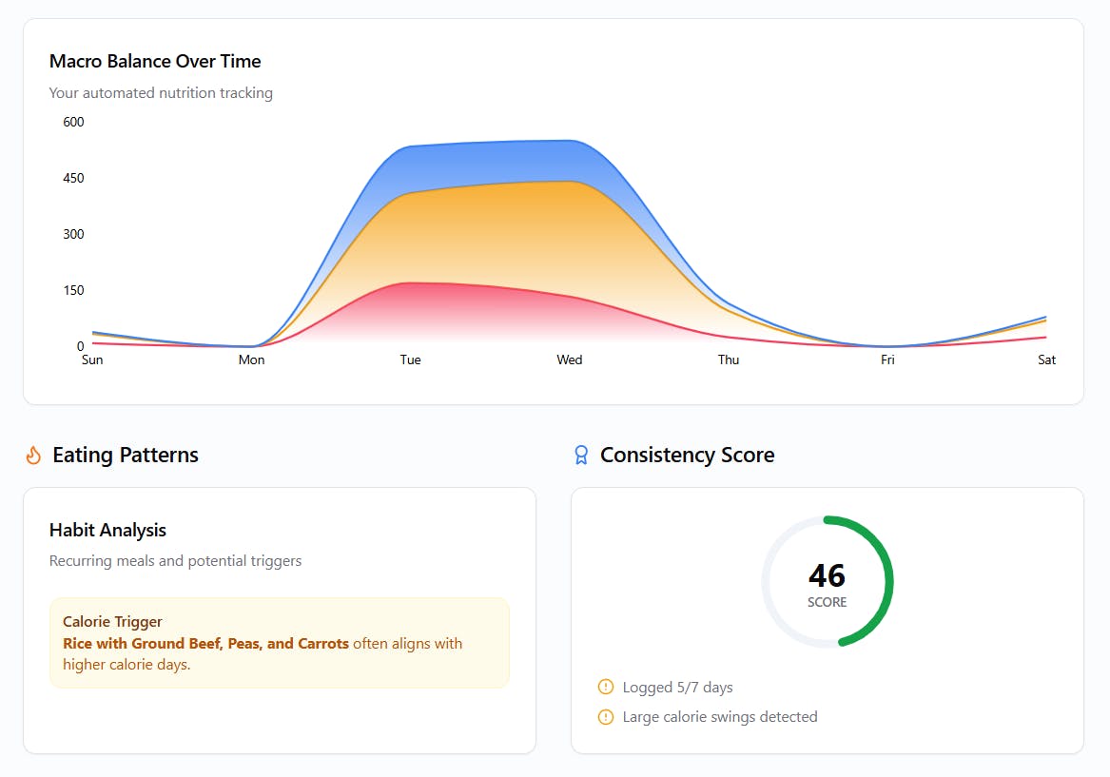Click the Sun label on the x-axis
The height and width of the screenshot is (777, 1110).
pyautogui.click(x=92, y=359)
